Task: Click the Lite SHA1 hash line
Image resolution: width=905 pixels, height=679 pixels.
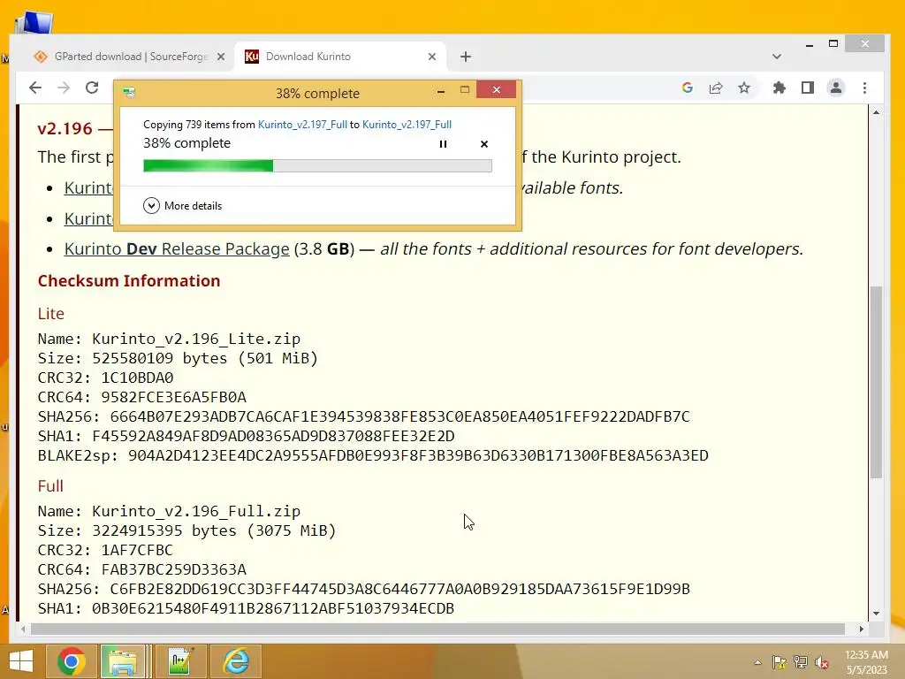Action: (246, 436)
